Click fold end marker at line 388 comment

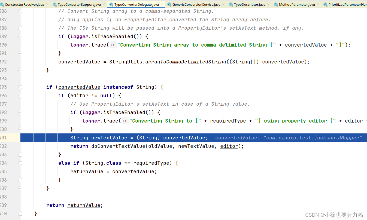click(20, 28)
